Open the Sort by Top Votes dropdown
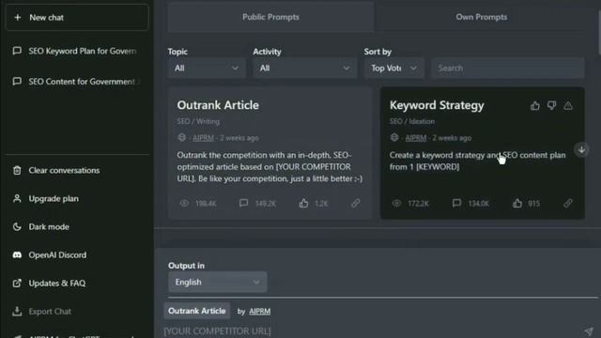This screenshot has width=601, height=338. (394, 69)
